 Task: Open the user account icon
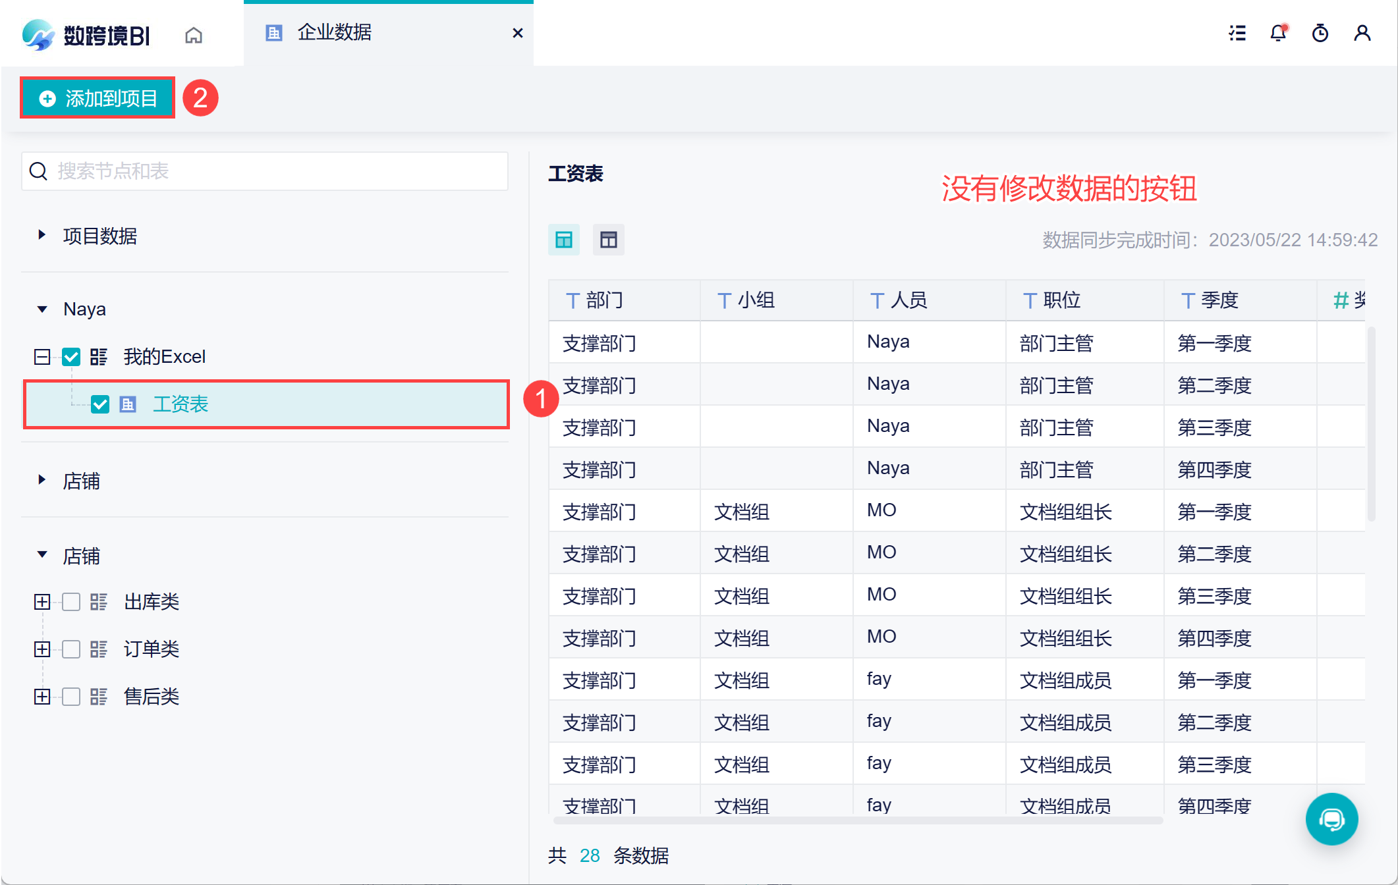click(1362, 33)
